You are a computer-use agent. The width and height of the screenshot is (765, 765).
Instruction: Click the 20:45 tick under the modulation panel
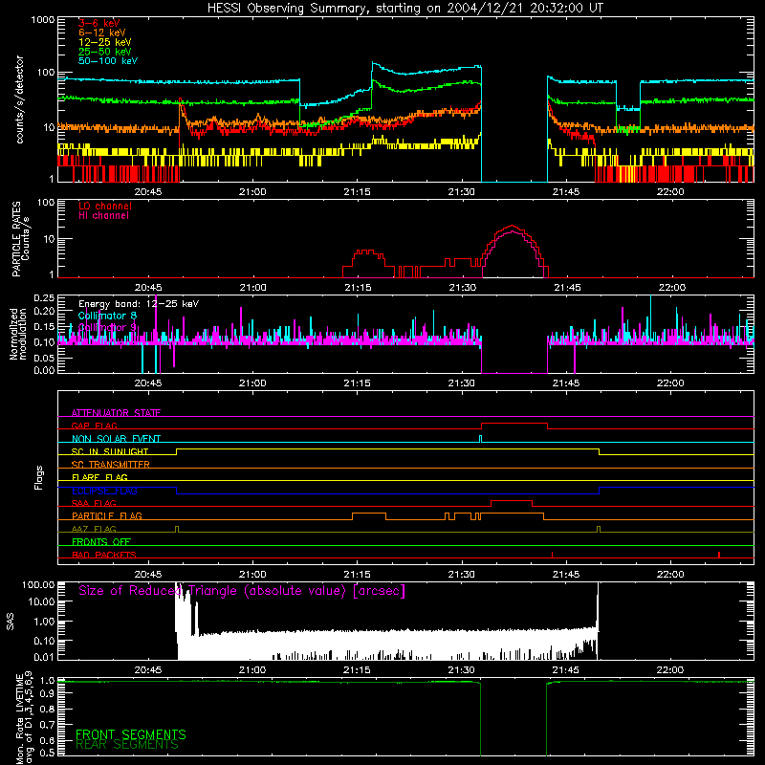148,383
